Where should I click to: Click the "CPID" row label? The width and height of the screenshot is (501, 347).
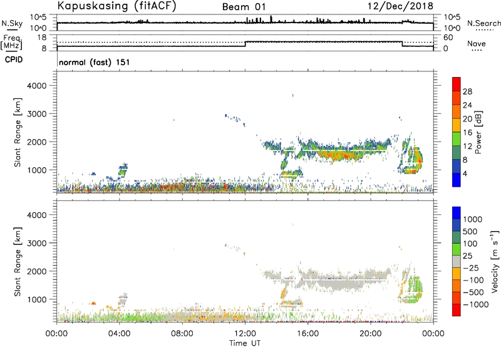coord(14,60)
